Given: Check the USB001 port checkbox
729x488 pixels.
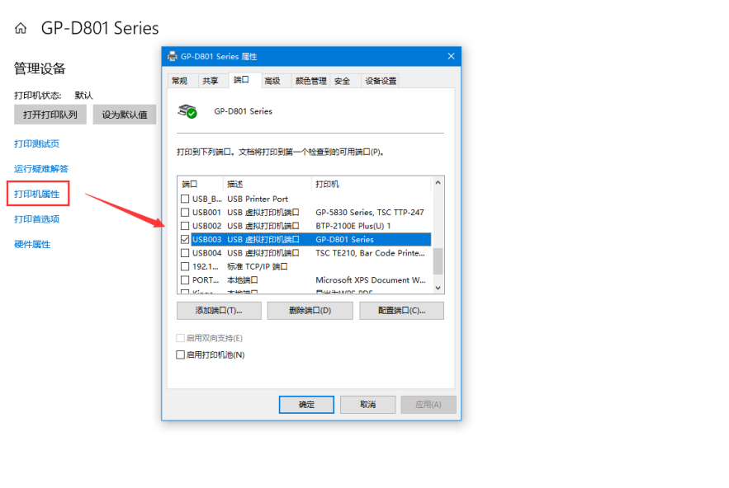Looking at the screenshot, I should tap(185, 213).
